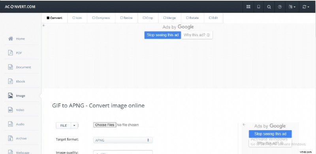Click right-side 'Stop seeing this ad' button
Screen dimensions: 316x154
270,134
